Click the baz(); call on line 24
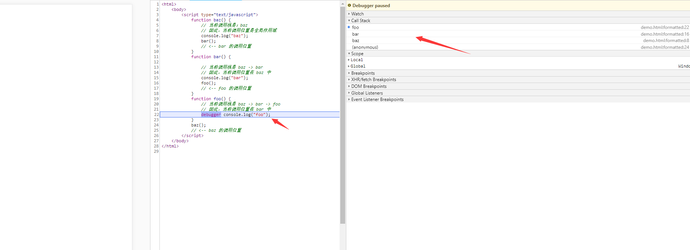690x250 pixels. pyautogui.click(x=199, y=125)
